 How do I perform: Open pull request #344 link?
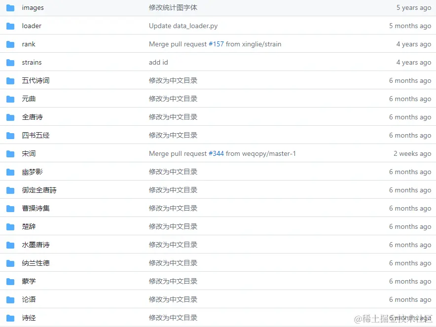(x=216, y=153)
